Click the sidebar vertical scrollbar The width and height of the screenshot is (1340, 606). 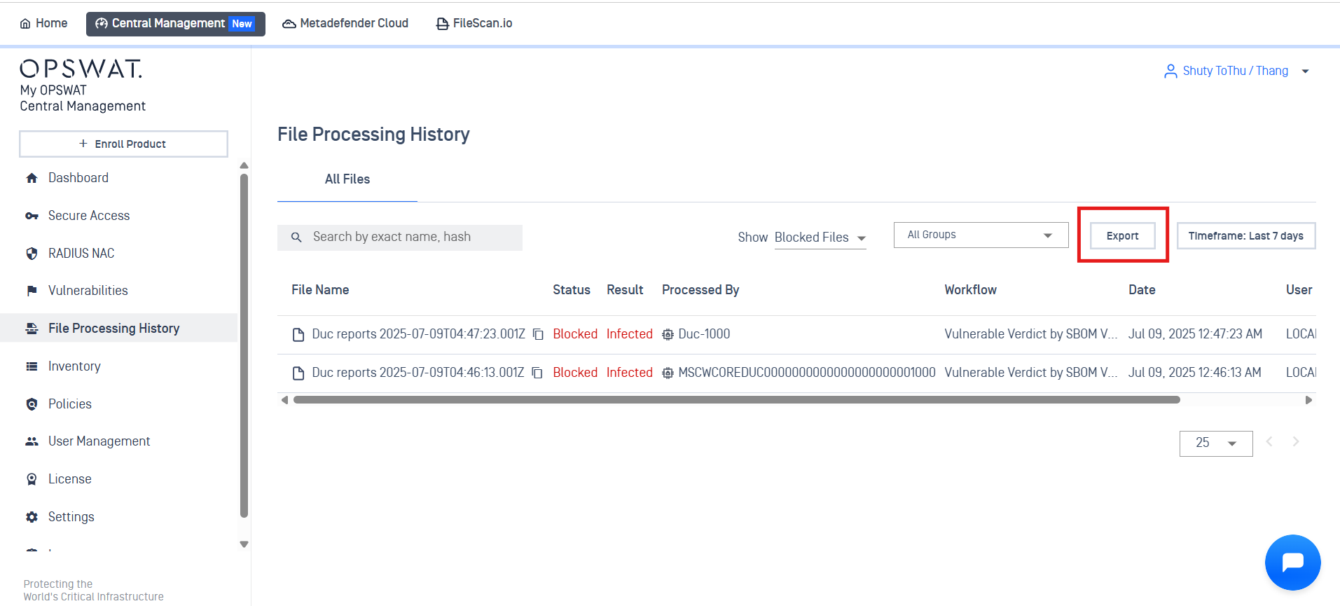point(244,345)
